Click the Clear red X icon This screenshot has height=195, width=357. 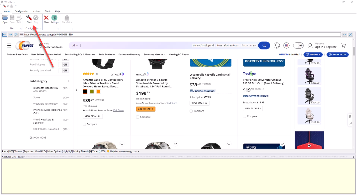click(x=46, y=18)
